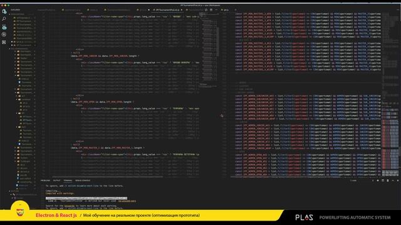Click the left editor's code minimap
The width and height of the screenshot is (401, 225).
[209, 50]
